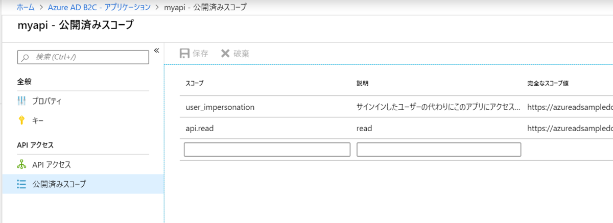This screenshot has width=613, height=223.
Task: Click the 破棄 discard button
Action: (235, 53)
